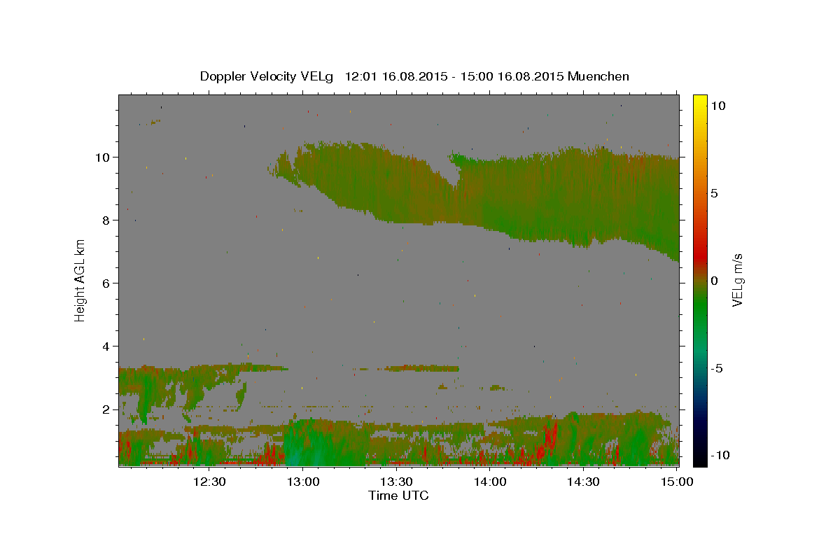Click the yellow top of the colorbar
This screenshot has width=840, height=560.
point(699,101)
